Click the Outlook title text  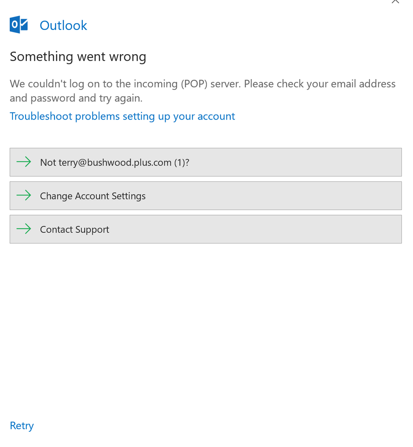coord(64,26)
